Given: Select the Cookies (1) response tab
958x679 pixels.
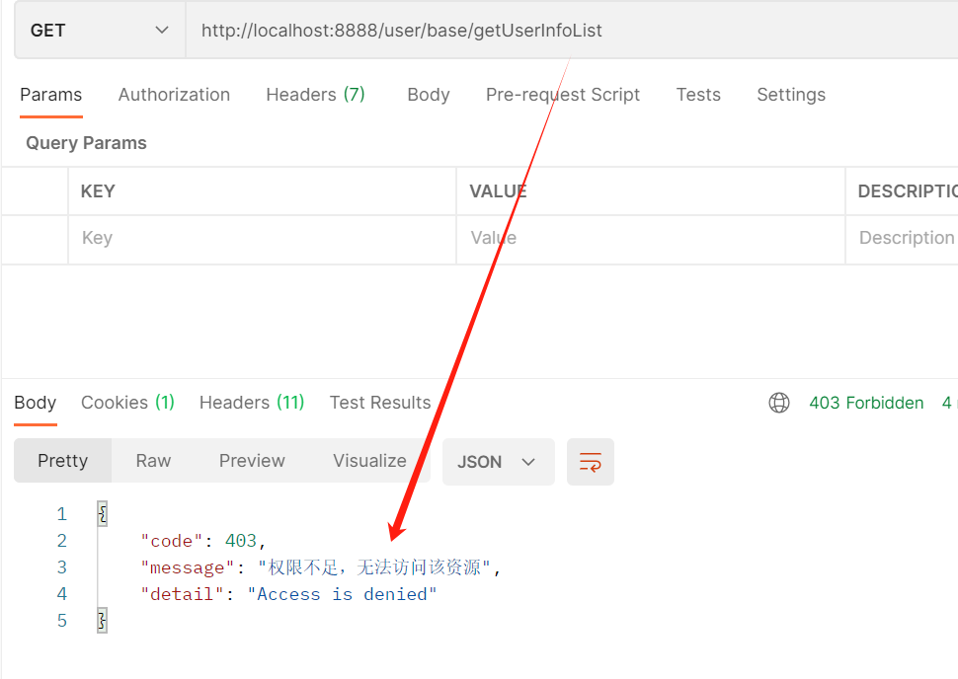Looking at the screenshot, I should 126,403.
